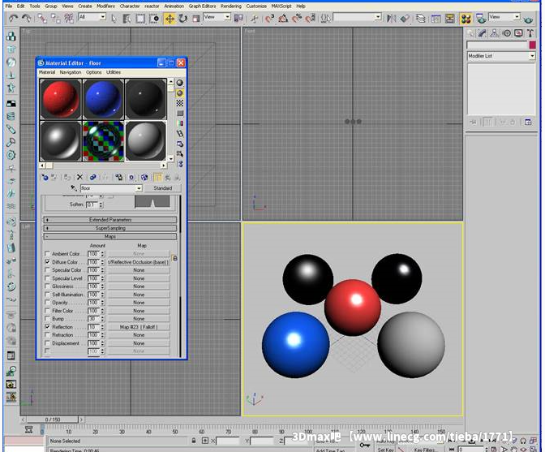
Task: Click the Quick Render teapot icon
Action: (528, 19)
